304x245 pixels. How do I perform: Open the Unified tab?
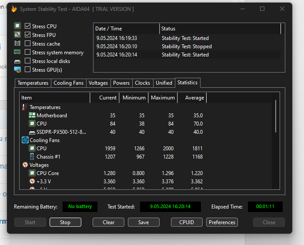pyautogui.click(x=164, y=83)
